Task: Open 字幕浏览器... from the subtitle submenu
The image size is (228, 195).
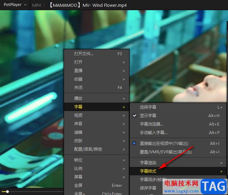Action: click(x=178, y=124)
